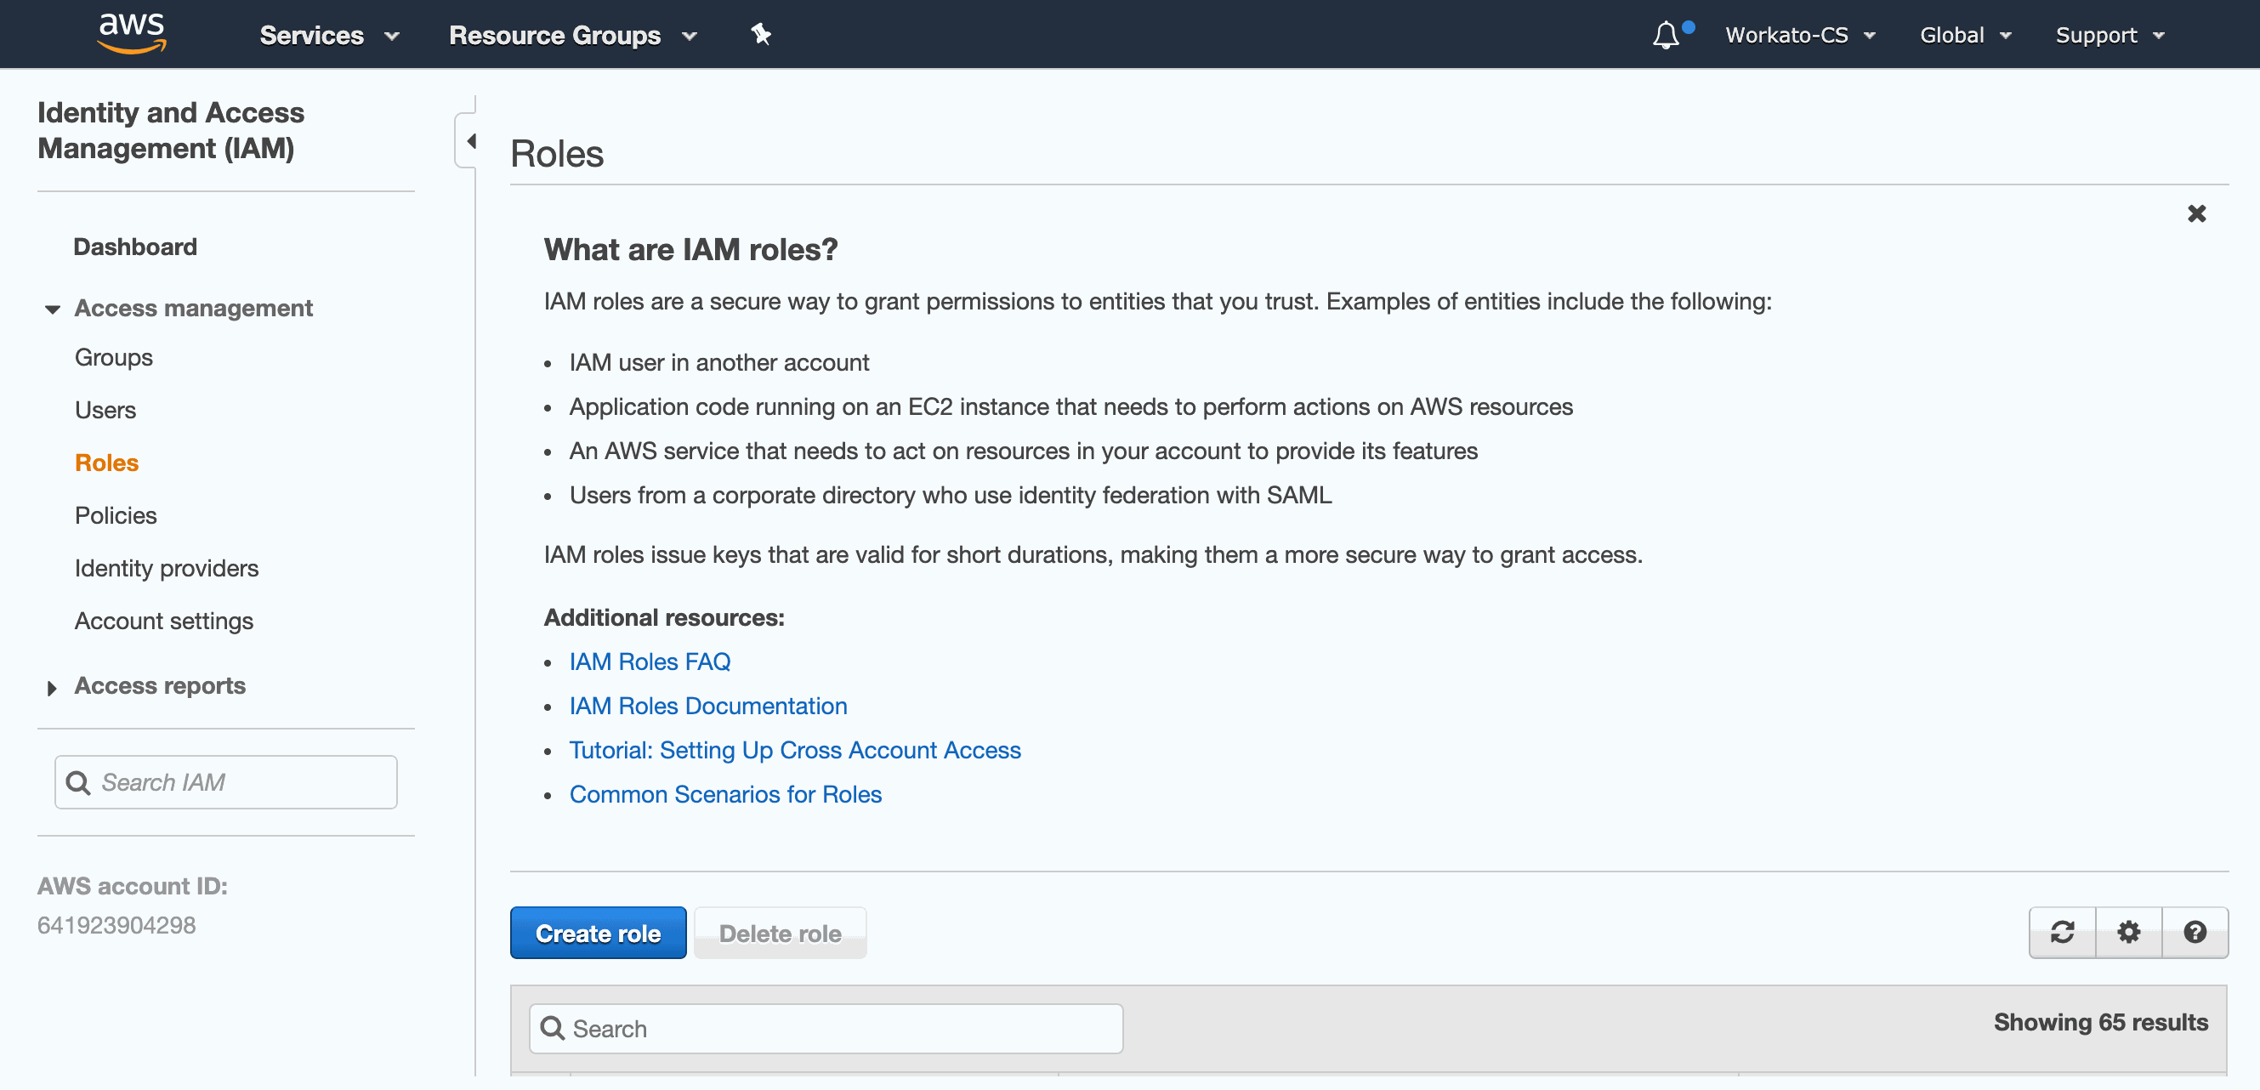2260x1090 pixels.
Task: Open the IAM Roles FAQ link
Action: (650, 661)
